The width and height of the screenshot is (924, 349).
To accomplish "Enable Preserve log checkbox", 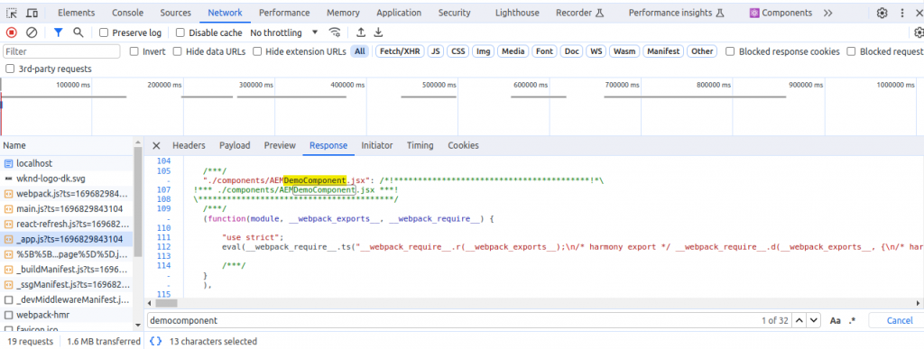I will (x=104, y=33).
